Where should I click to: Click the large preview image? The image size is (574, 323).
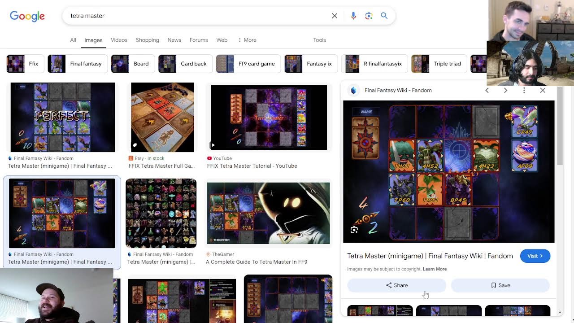tap(448, 171)
